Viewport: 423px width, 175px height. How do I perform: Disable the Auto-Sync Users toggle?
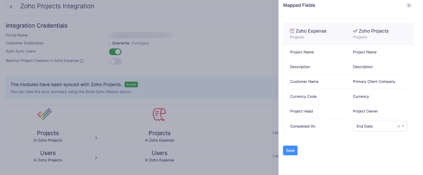click(115, 52)
